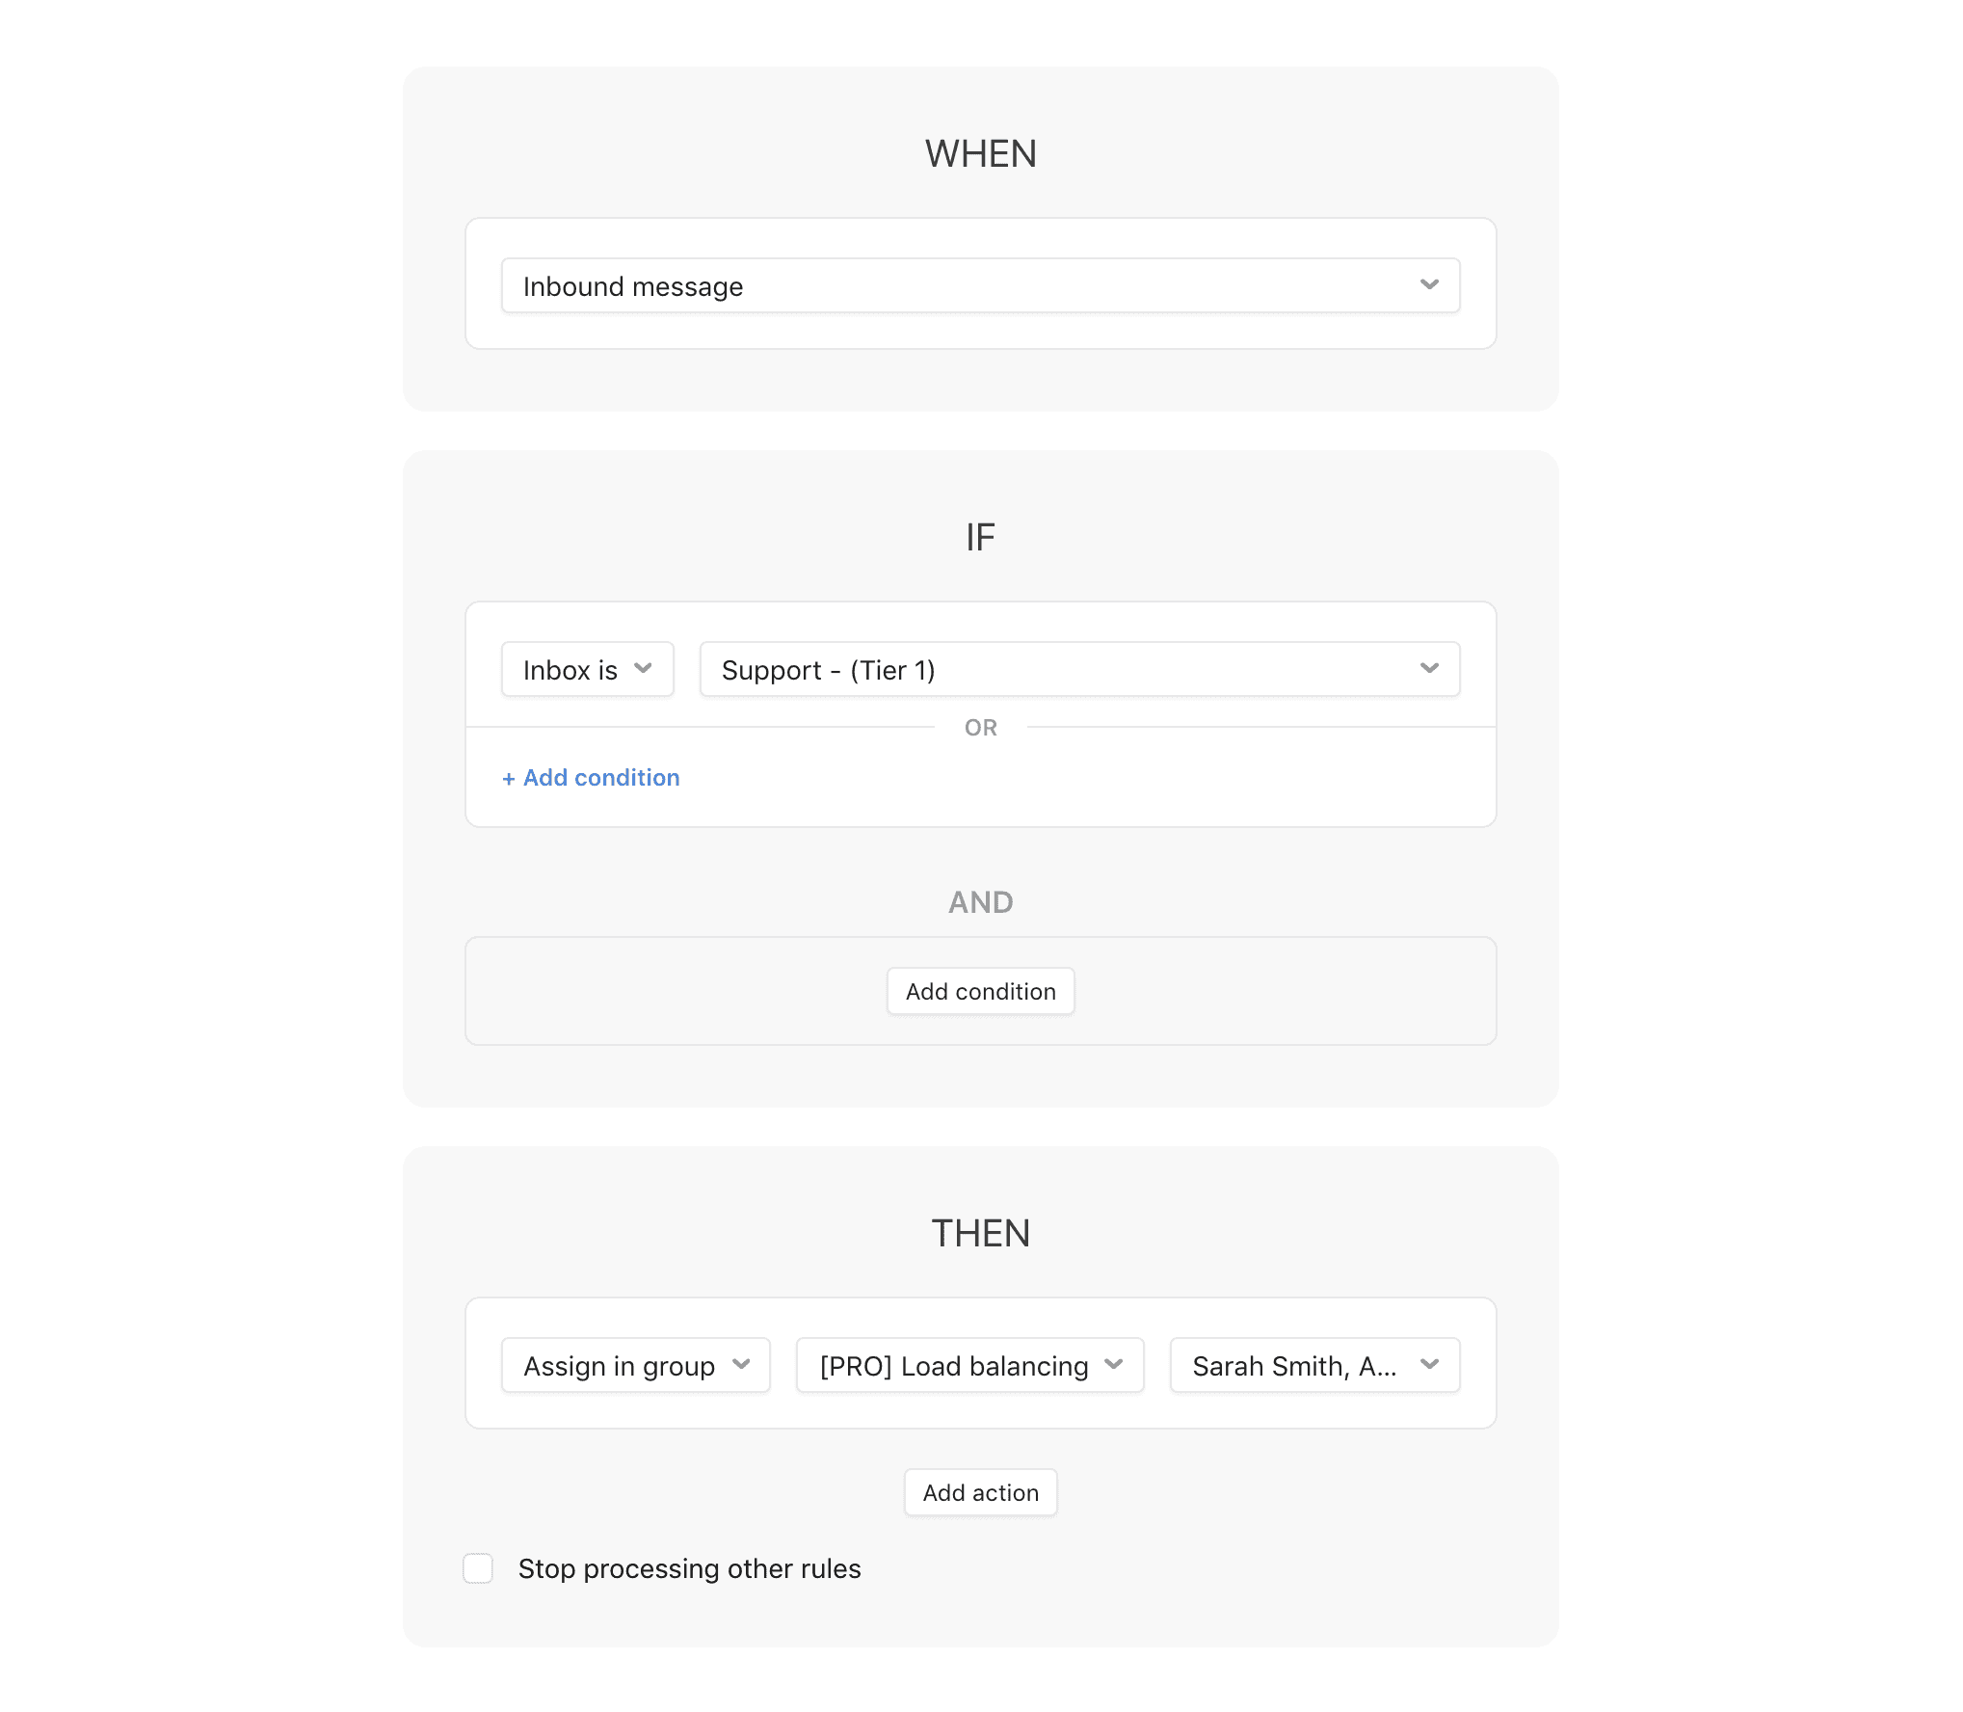
Task: Open the Inbox is condition type dropdown
Action: [x=587, y=669]
